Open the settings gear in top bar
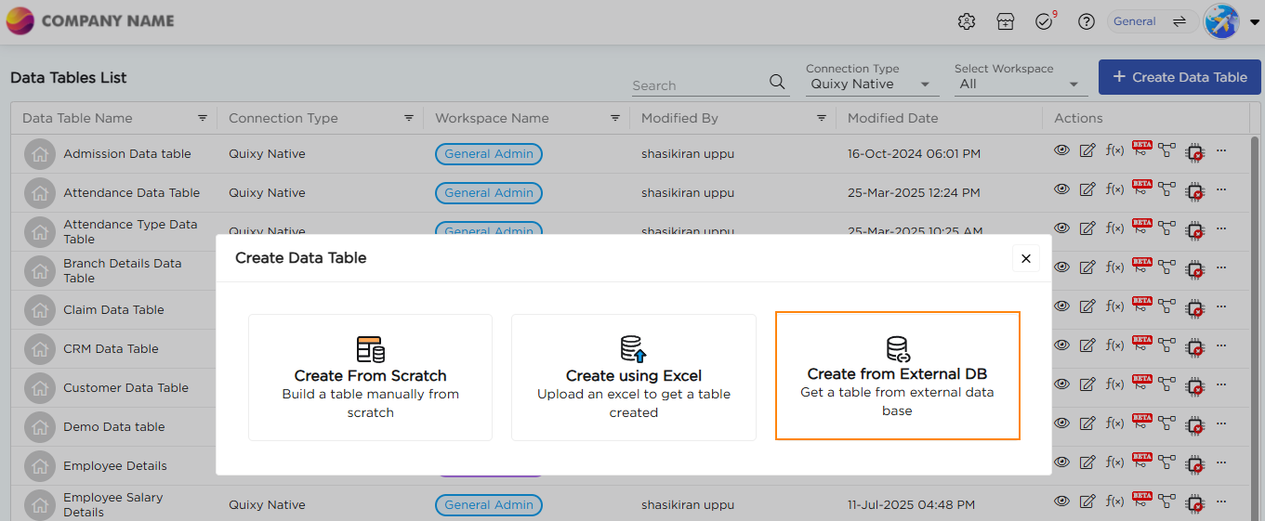This screenshot has width=1265, height=521. point(967,21)
